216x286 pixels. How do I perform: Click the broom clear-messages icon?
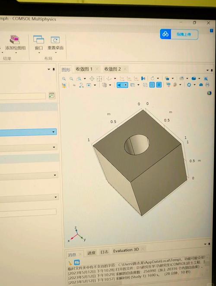70,263
